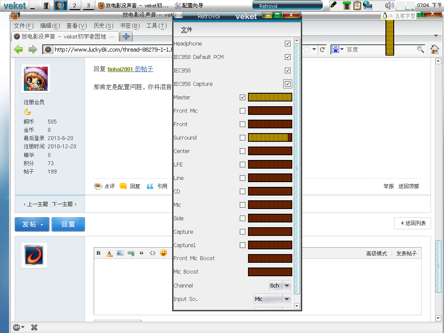Click the blue 回复 button
Screen dimensions: 444x333
tap(68, 225)
